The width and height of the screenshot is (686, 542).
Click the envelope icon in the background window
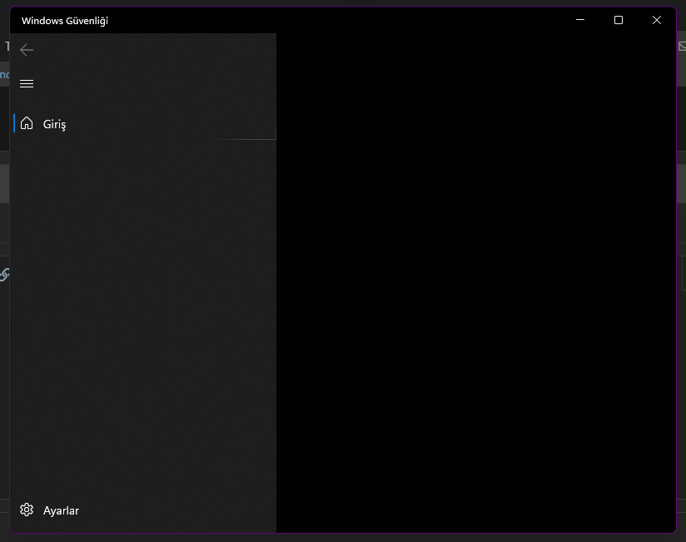pos(682,46)
